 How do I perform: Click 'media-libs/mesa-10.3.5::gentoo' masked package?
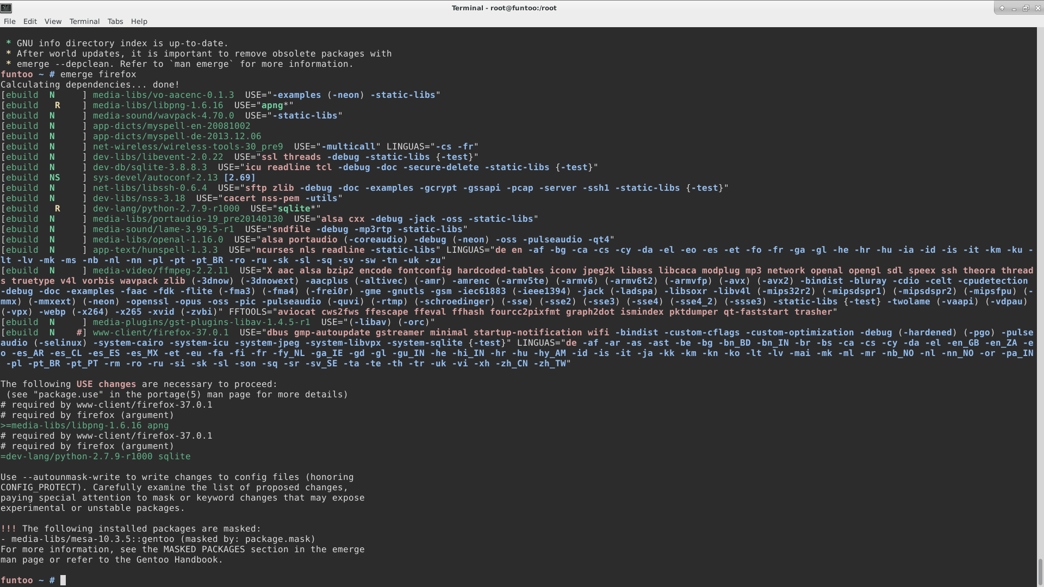pos(93,539)
